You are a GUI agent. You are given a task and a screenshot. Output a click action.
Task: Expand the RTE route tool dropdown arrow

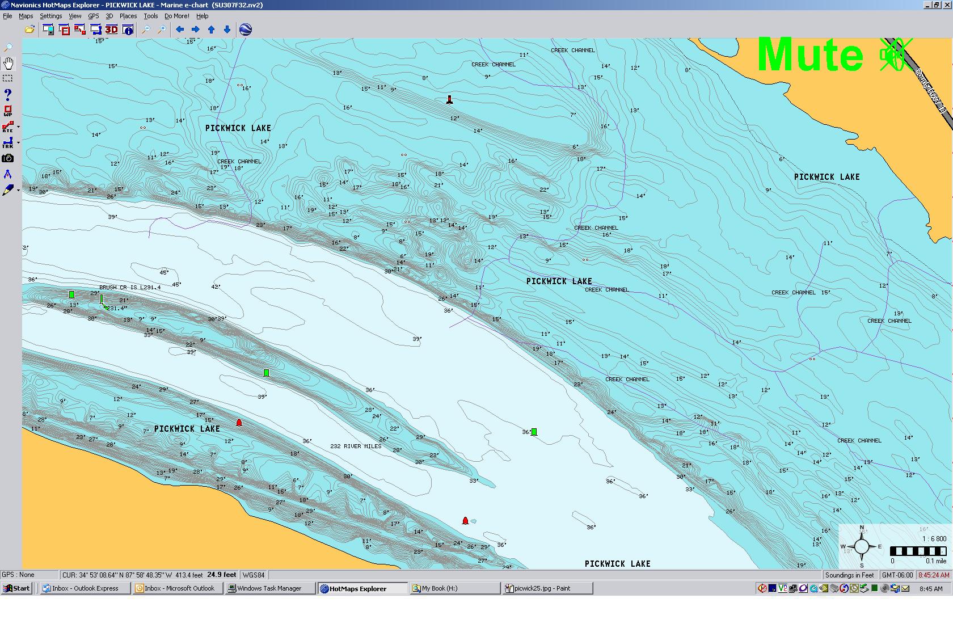[x=19, y=127]
